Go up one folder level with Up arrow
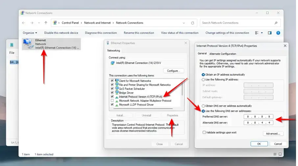 click(x=46, y=23)
